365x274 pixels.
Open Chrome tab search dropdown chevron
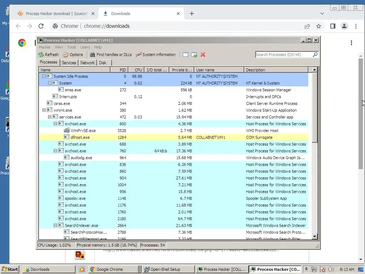pos(322,14)
